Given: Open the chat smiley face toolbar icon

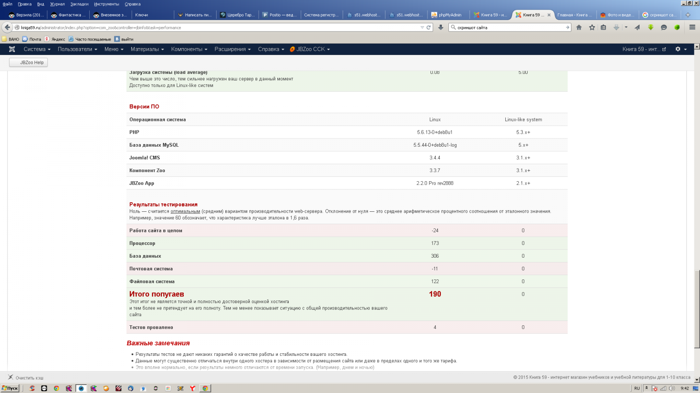Looking at the screenshot, I should (x=664, y=27).
